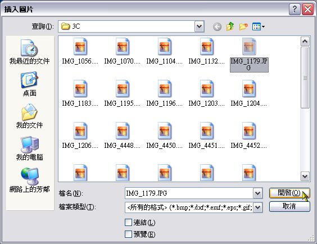The image size is (317, 244).
Task: Click the 取消 button
Action: pos(289,206)
